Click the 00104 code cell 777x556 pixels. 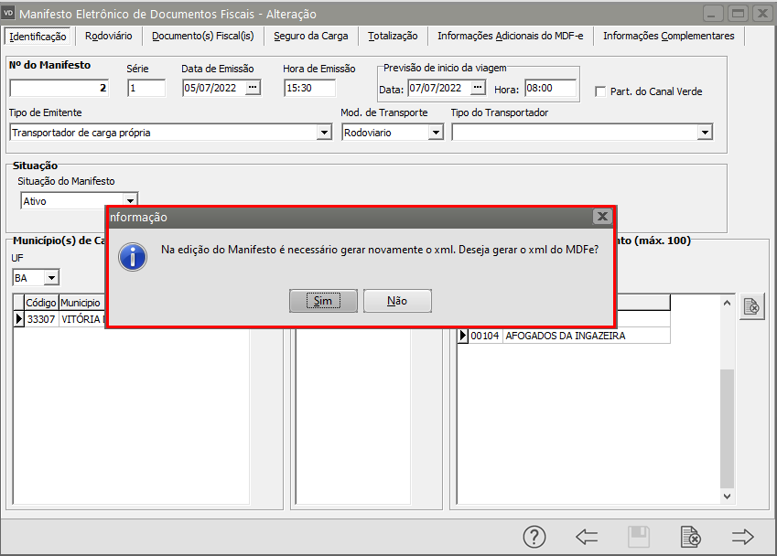pos(485,336)
